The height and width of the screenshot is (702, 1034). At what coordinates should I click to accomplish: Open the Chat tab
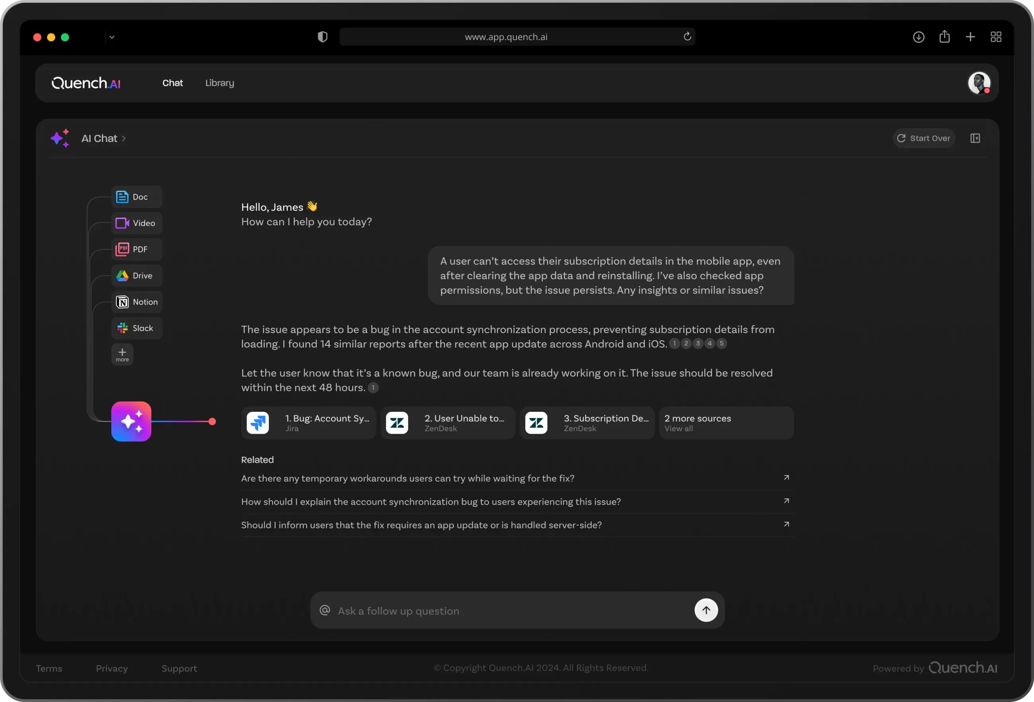click(x=173, y=83)
